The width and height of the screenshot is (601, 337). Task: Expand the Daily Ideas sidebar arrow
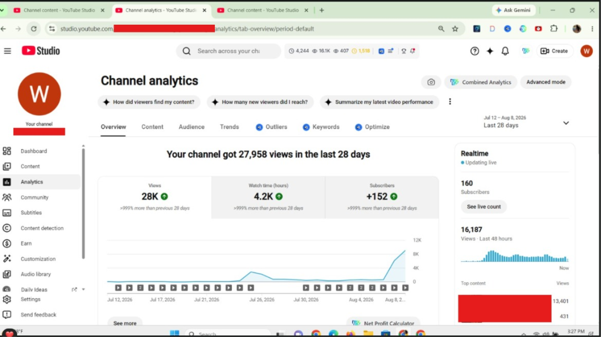pos(83,289)
